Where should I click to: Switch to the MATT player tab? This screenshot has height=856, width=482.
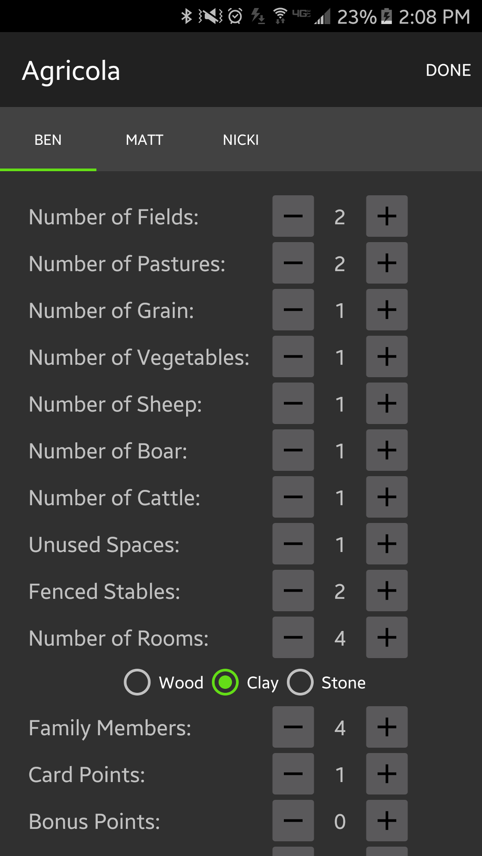[145, 140]
